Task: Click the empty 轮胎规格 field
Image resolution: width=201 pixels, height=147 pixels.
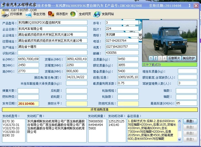Action: pos(128,91)
